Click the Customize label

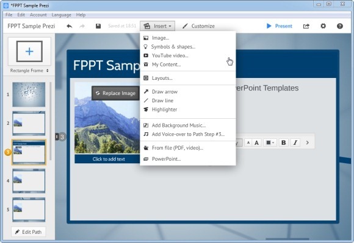pos(203,26)
